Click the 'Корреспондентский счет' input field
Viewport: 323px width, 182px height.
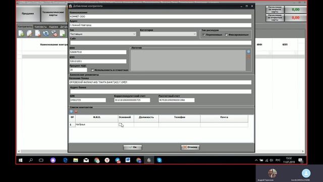pos(132,100)
